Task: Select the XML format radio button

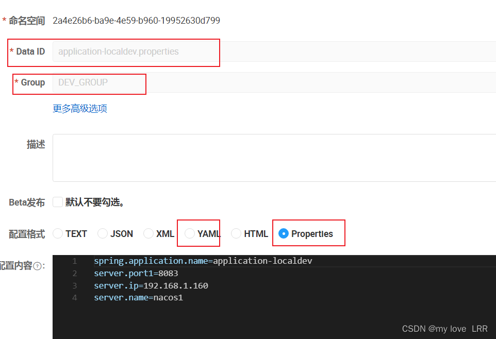Action: coord(148,234)
